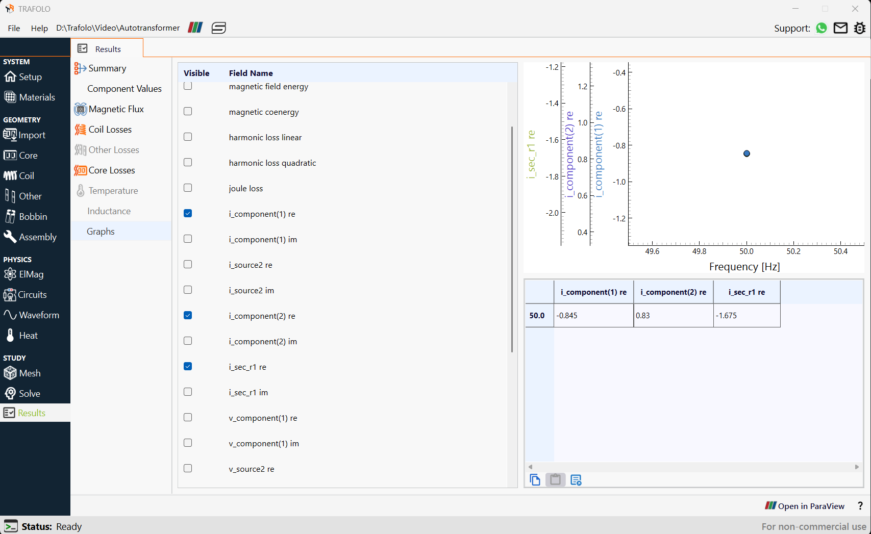The width and height of the screenshot is (871, 534).
Task: Click the 0.83 table cell
Action: coord(673,316)
